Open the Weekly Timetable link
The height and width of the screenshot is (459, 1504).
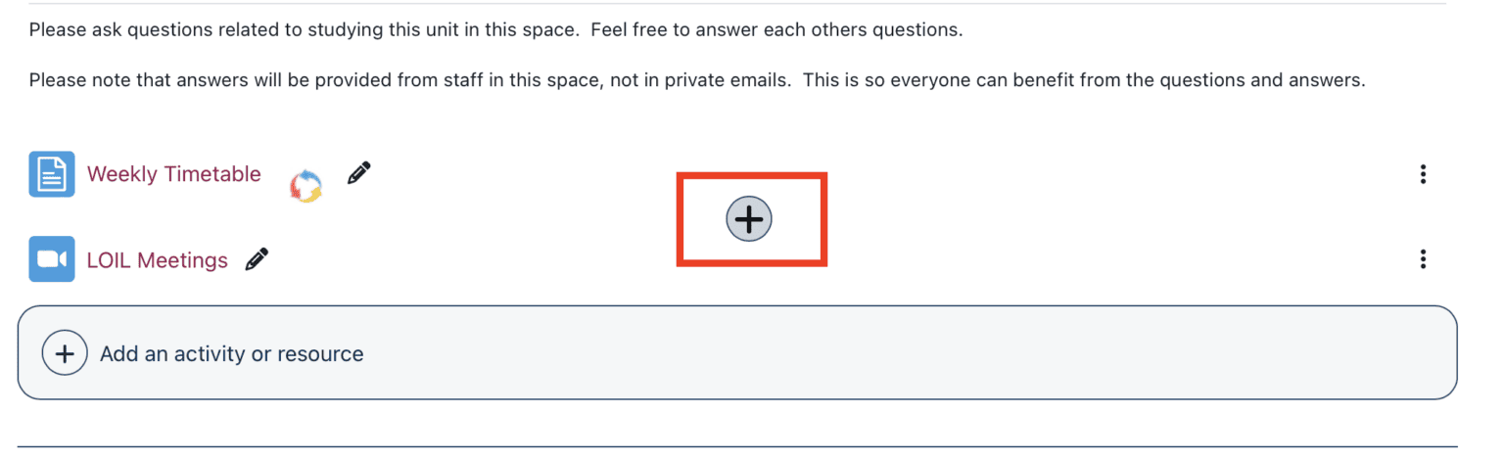173,174
